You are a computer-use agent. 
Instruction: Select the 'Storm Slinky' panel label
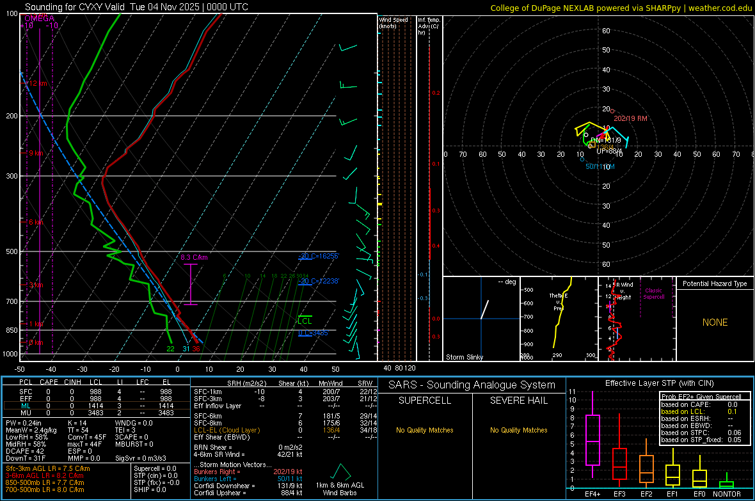pyautogui.click(x=464, y=357)
